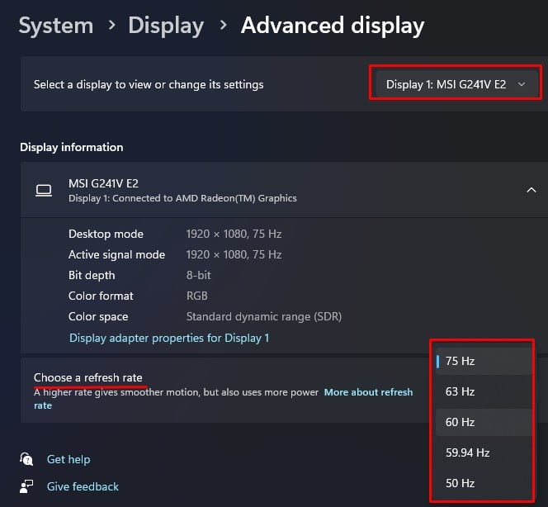Screen dimensions: 548x507
Task: Click the Color format value RGB
Action: (197, 296)
